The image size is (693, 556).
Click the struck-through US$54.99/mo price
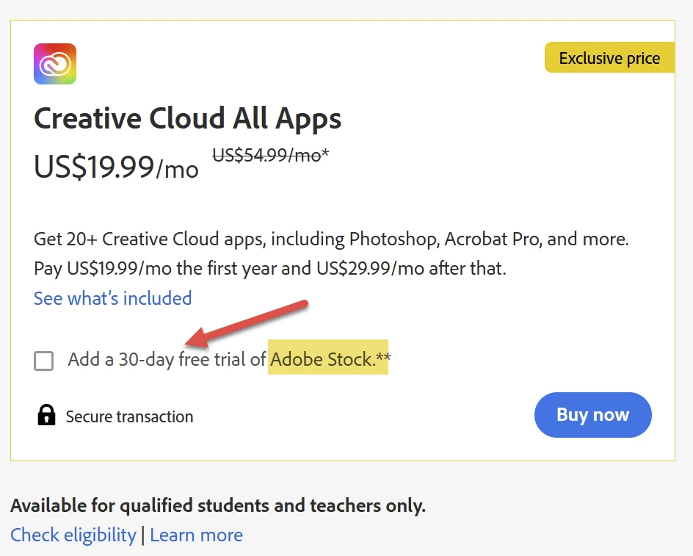266,156
